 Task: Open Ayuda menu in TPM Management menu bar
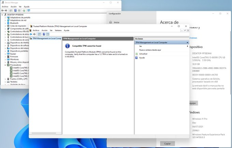[67, 30]
